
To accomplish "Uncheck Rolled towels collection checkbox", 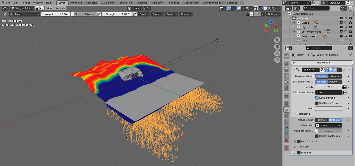I will point(341,36).
